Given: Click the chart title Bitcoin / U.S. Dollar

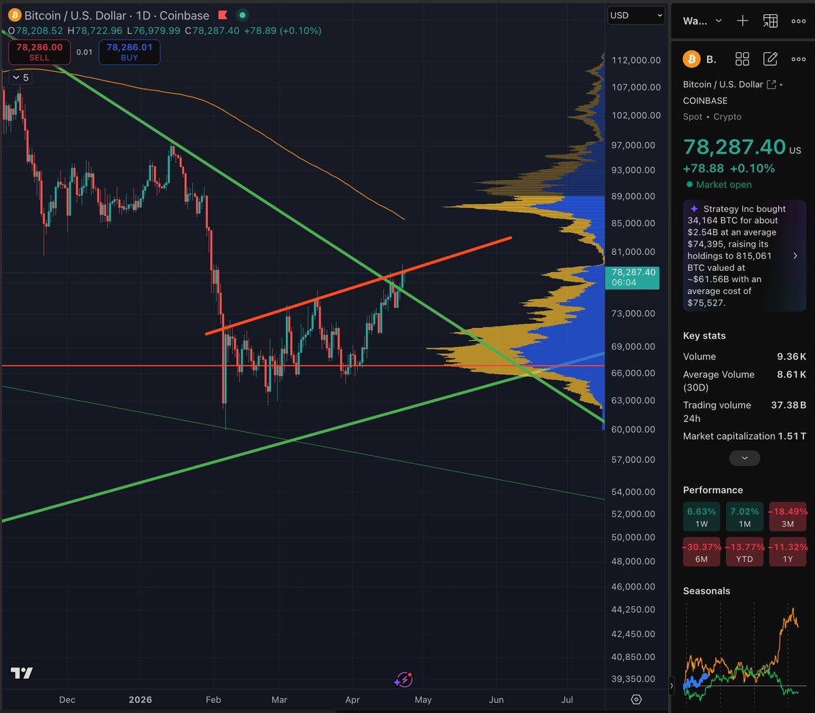Looking at the screenshot, I should (75, 15).
